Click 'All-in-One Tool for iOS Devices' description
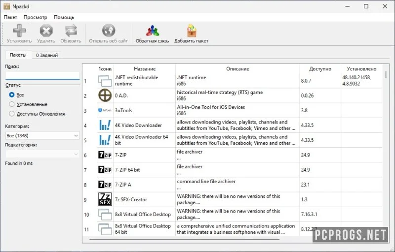The height and width of the screenshot is (252, 395). 211,107
